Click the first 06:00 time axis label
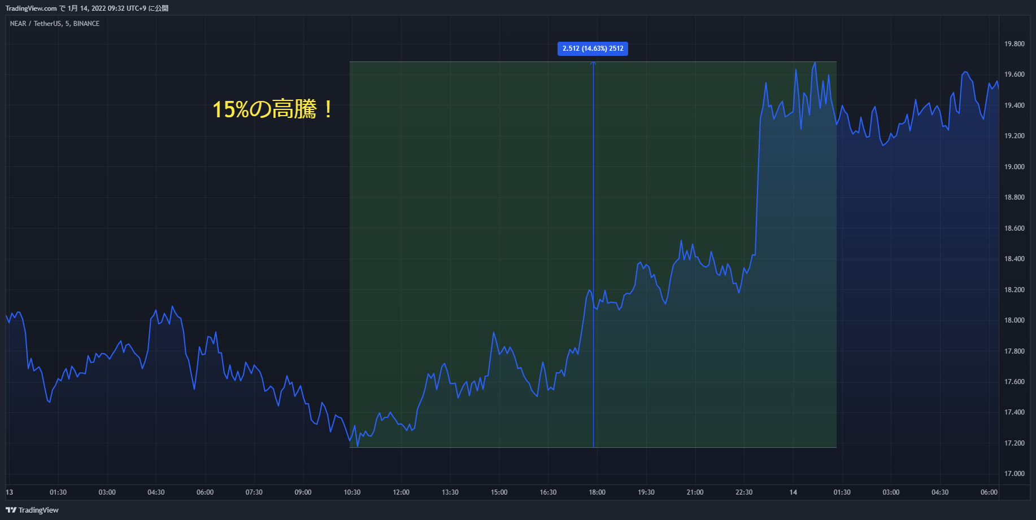1036x520 pixels. pos(205,492)
